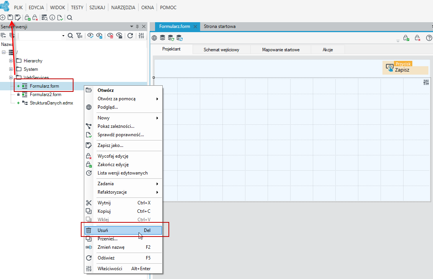Expand the Hierarchy folder node
Image resolution: width=433 pixels, height=279 pixels.
click(11, 61)
